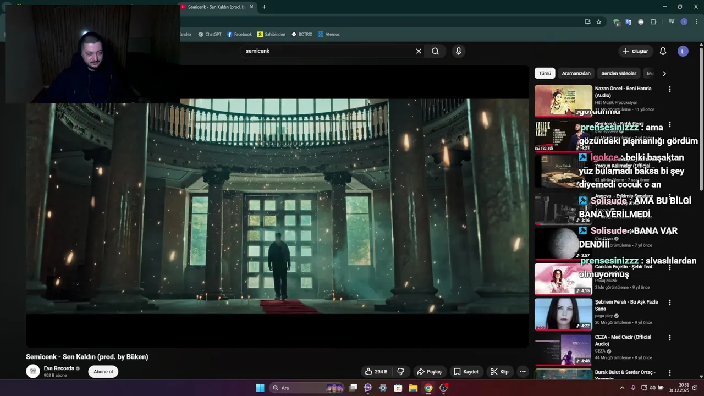Bookmark this page with the star icon
Screen dimensions: 704x396
[x=599, y=22]
